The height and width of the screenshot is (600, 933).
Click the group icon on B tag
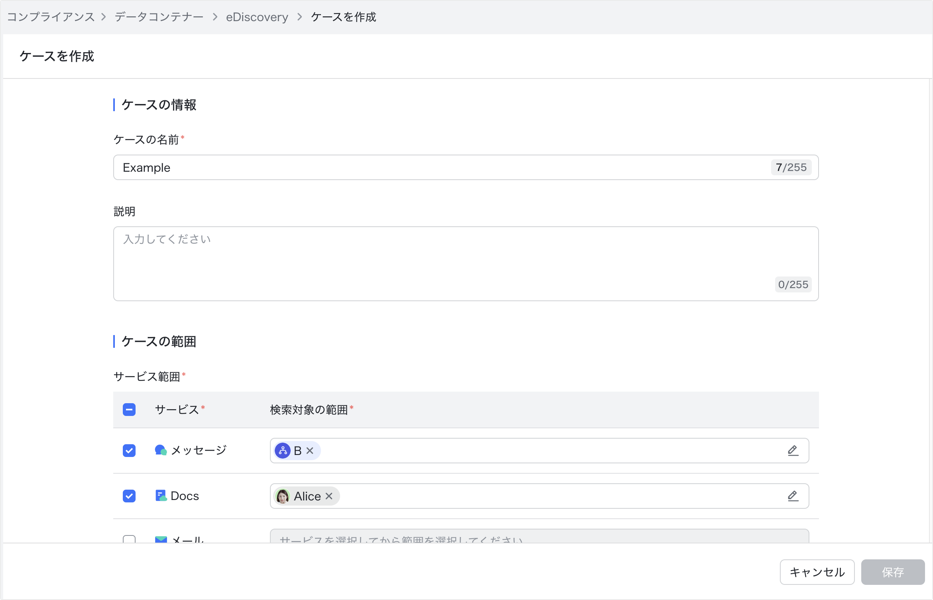[x=283, y=451]
